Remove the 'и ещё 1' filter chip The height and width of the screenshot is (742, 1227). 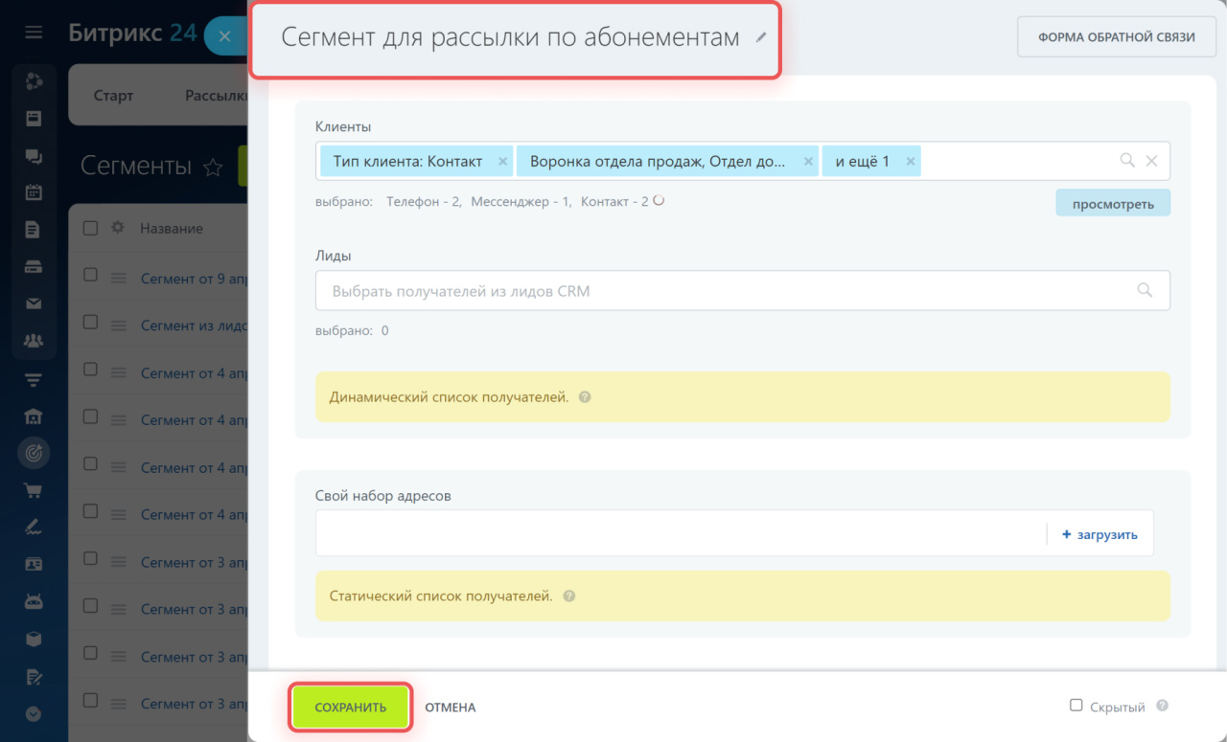pos(911,162)
